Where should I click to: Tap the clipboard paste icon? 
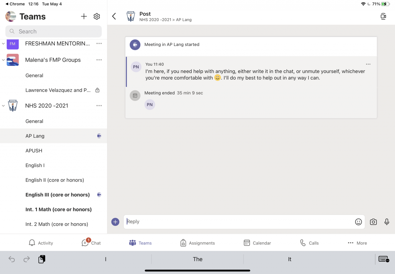(x=42, y=259)
